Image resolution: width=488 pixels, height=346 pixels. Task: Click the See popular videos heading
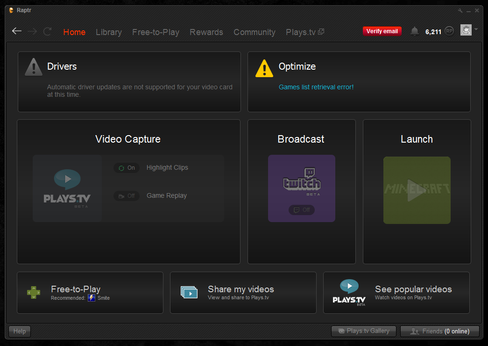413,289
